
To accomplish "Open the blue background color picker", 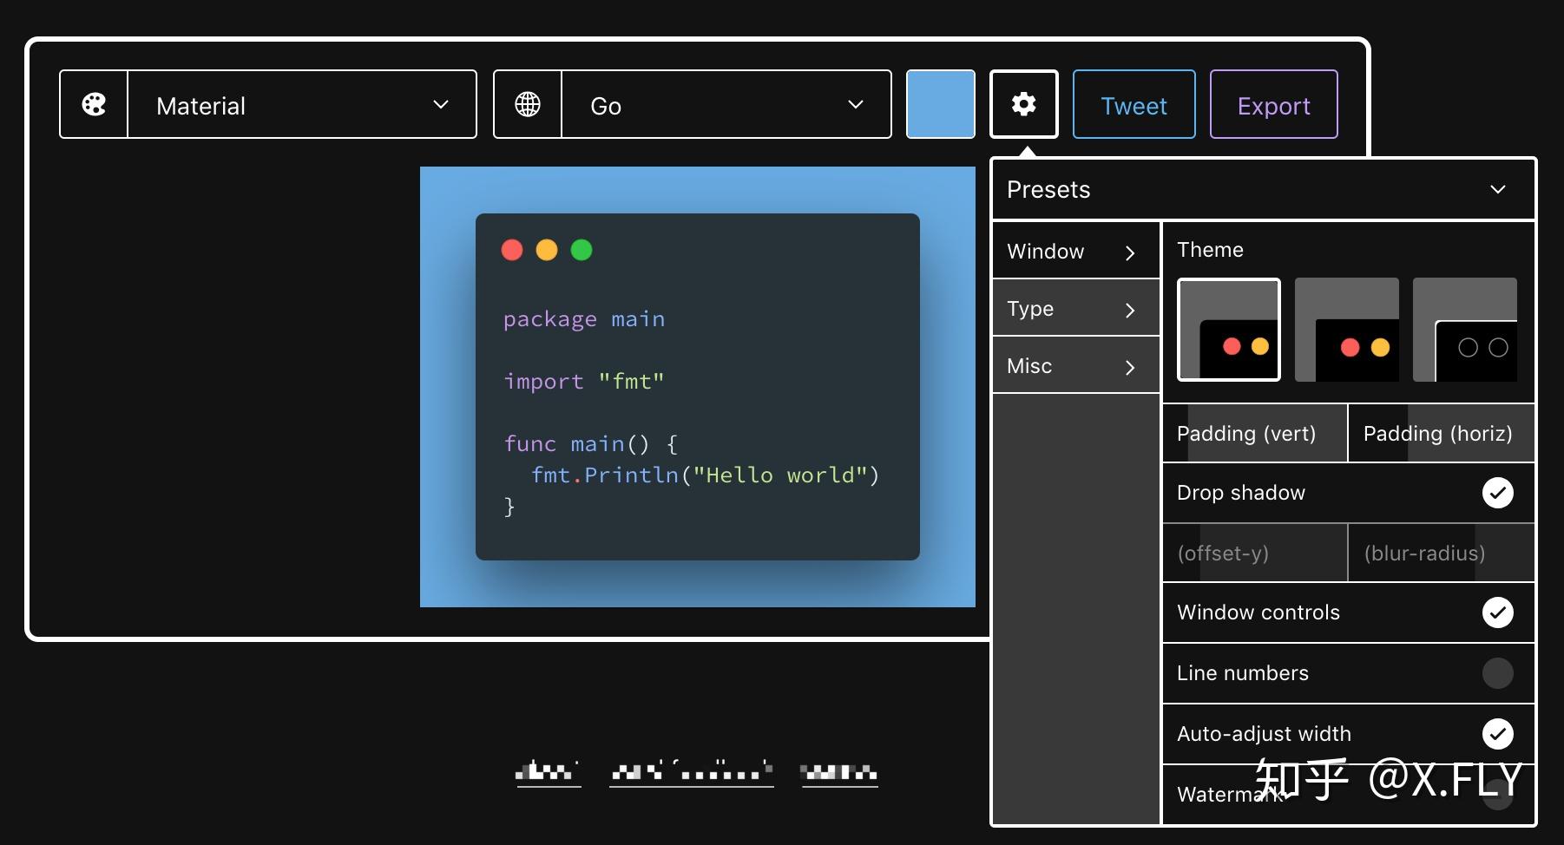I will tap(941, 104).
